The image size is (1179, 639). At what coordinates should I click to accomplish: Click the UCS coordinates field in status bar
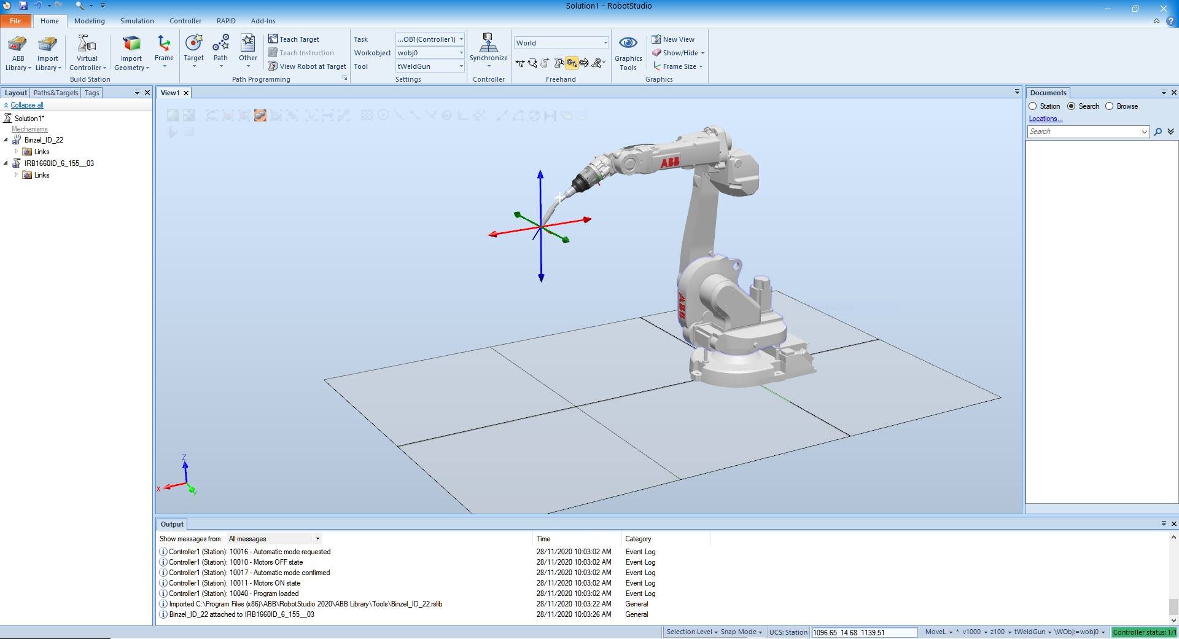(x=864, y=632)
